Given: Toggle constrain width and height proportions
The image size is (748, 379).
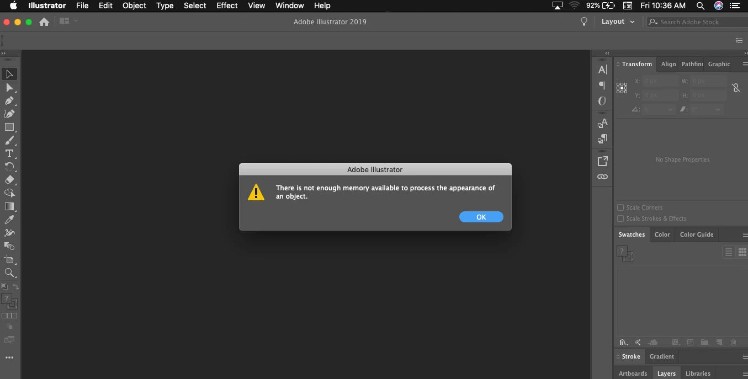Looking at the screenshot, I should [735, 88].
